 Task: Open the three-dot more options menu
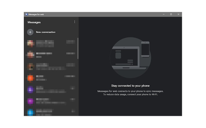point(75,22)
